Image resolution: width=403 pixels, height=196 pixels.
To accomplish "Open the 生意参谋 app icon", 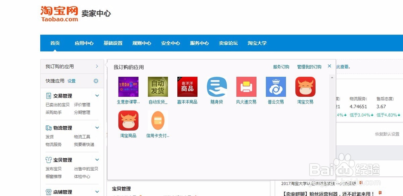I will (128, 87).
